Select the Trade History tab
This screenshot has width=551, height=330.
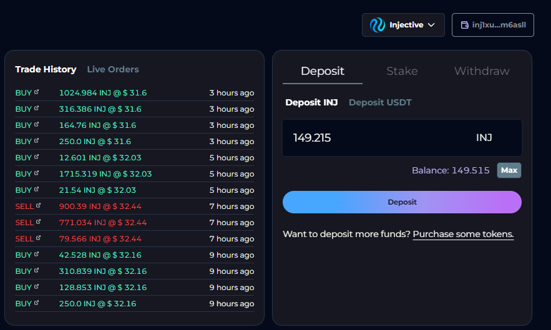point(46,69)
